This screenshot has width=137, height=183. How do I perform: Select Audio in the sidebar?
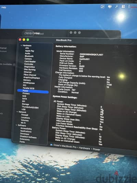pos(28,54)
